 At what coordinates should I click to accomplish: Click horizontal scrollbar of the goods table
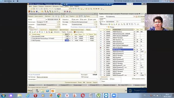coord(63,72)
